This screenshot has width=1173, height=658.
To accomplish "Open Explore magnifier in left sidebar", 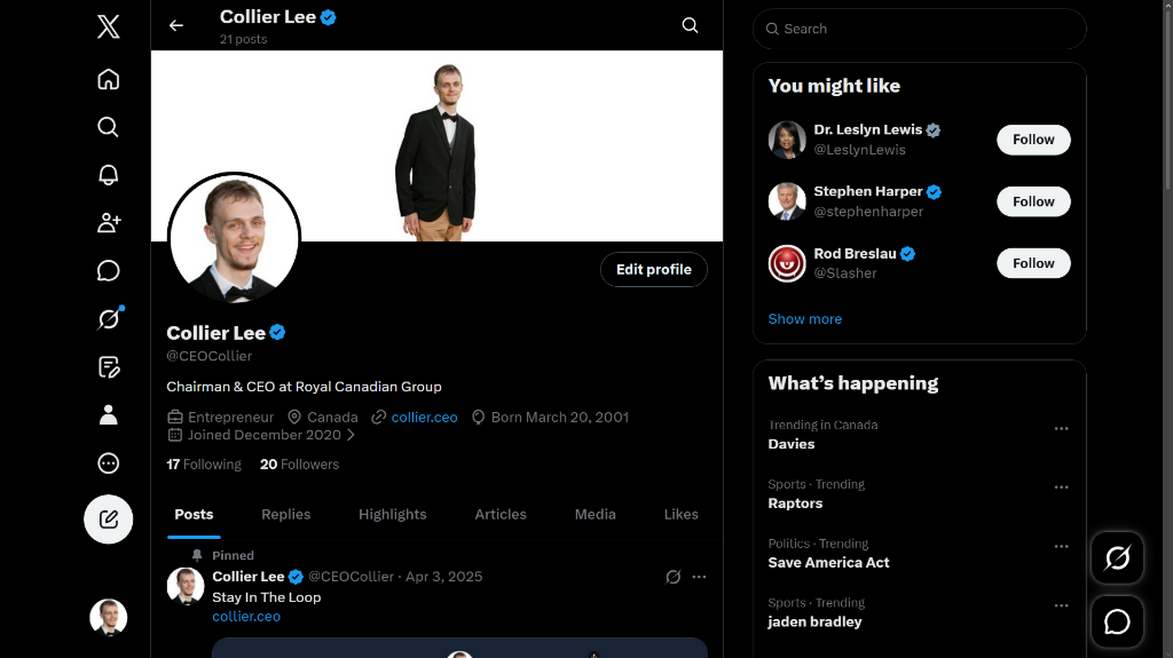I will 108,127.
